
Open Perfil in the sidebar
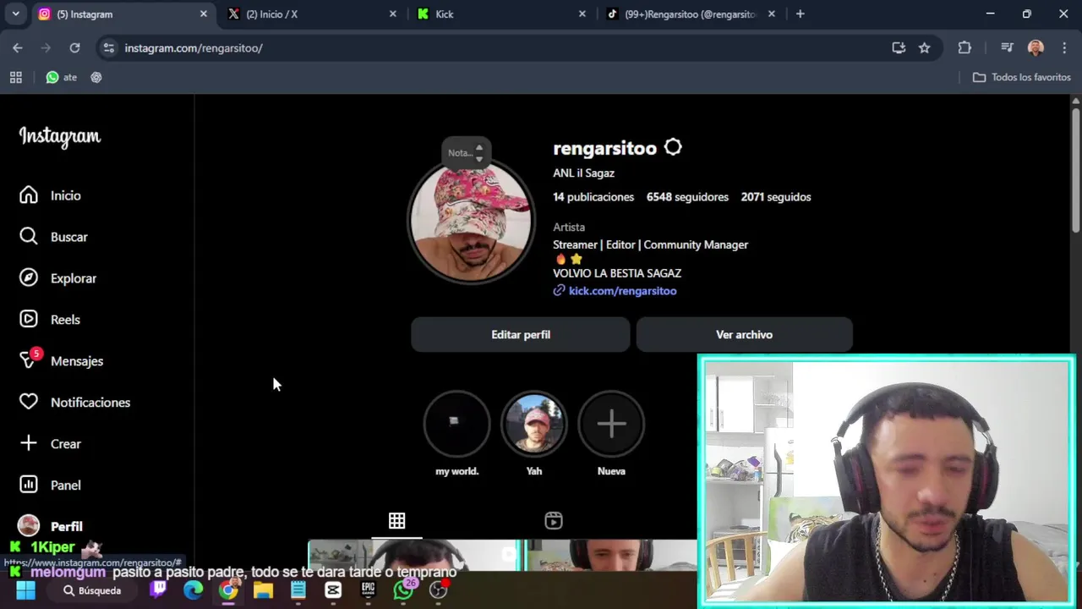click(51, 526)
